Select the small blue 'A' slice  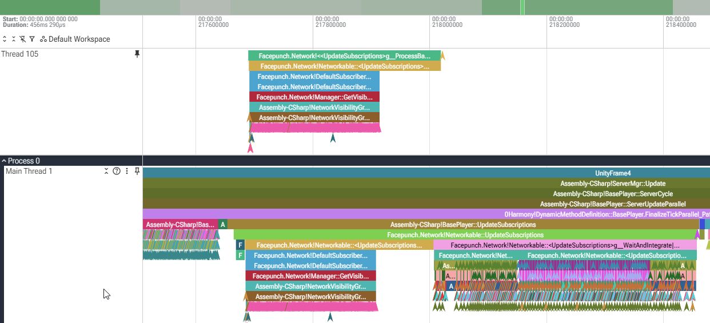450,286
